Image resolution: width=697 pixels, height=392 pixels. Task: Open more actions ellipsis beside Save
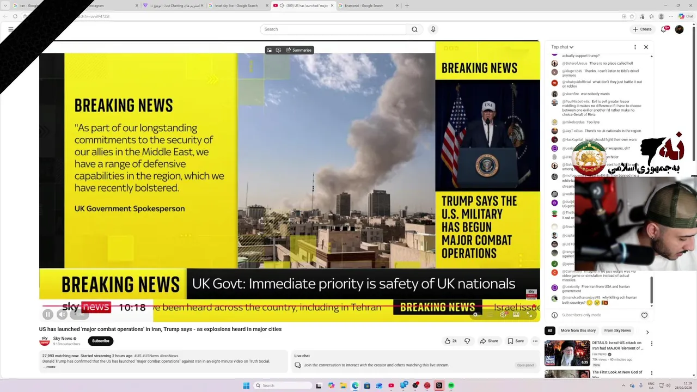point(535,341)
